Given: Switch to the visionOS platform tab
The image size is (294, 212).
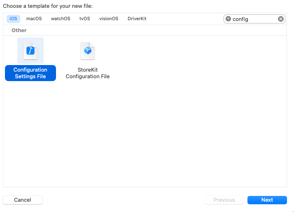Looking at the screenshot, I should pos(109,19).
